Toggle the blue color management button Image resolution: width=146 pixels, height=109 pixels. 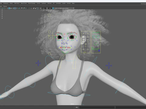point(53,8)
